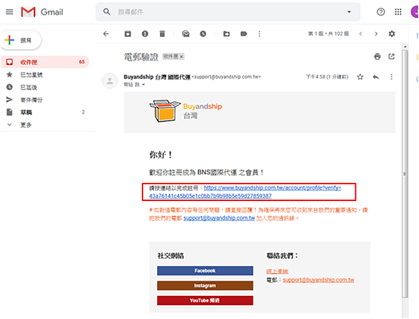Archive this email
Screen dimensions: 419x319
(x=128, y=34)
